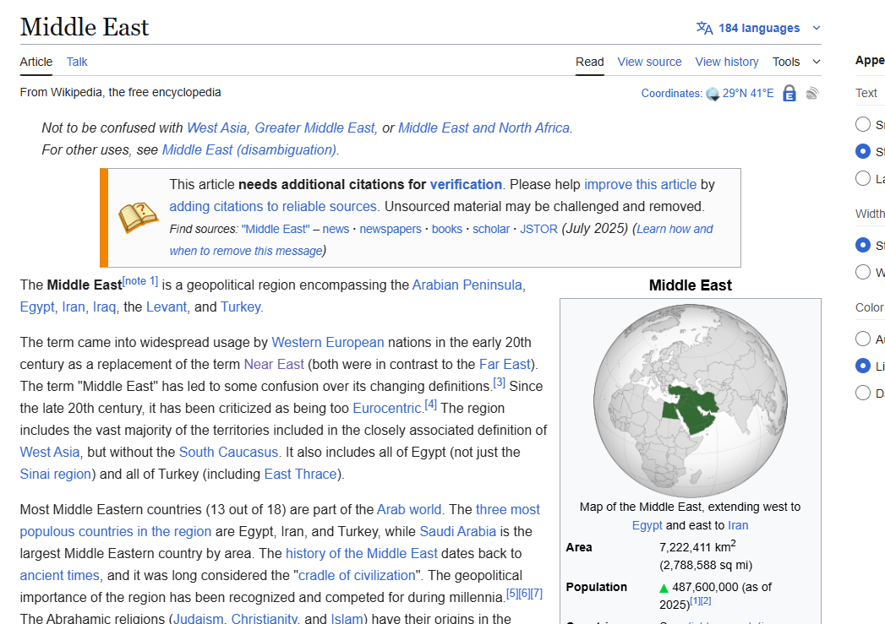This screenshot has height=624, width=885.
Task: Click the improve this article link
Action: point(640,184)
